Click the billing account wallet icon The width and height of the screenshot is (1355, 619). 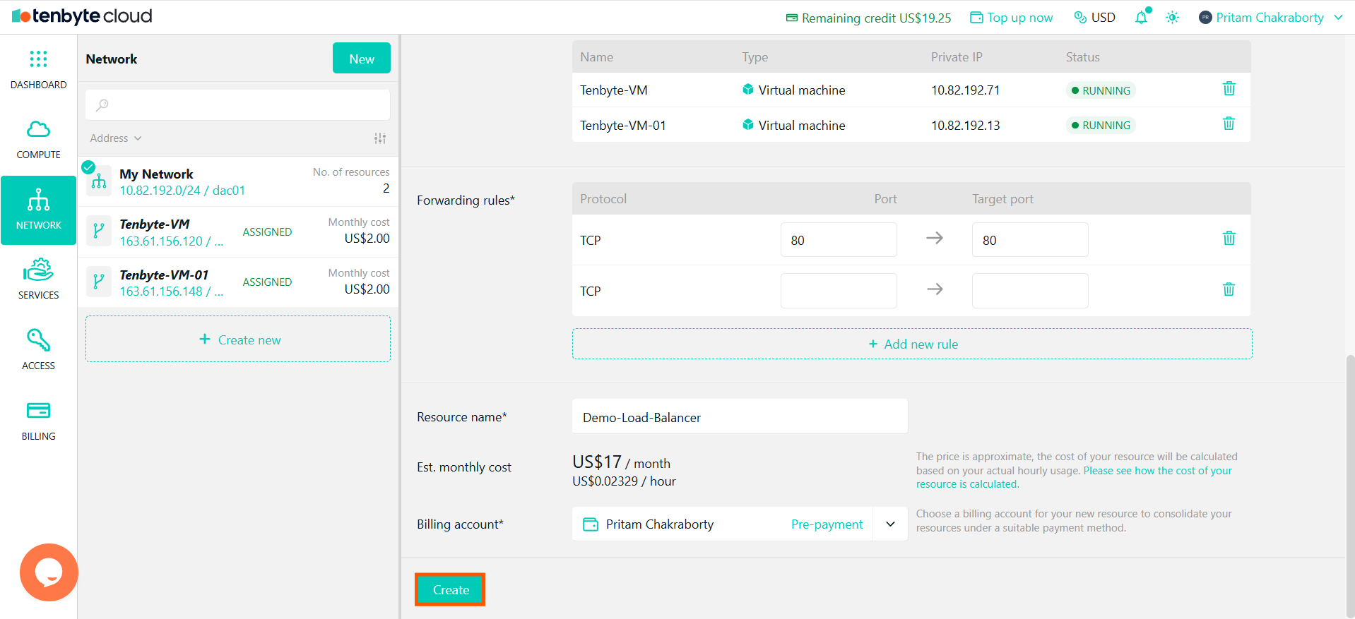(x=591, y=524)
